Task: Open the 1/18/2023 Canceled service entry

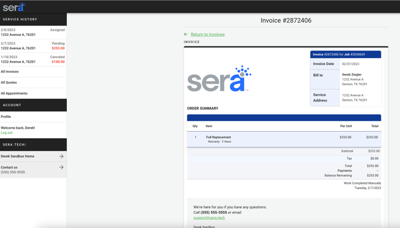Action: pos(33,59)
